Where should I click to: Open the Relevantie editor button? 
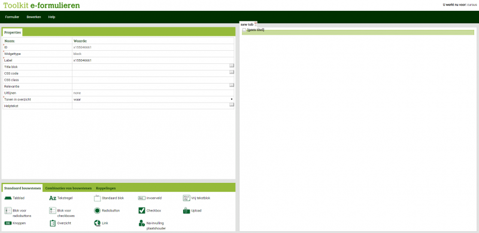tap(232, 85)
